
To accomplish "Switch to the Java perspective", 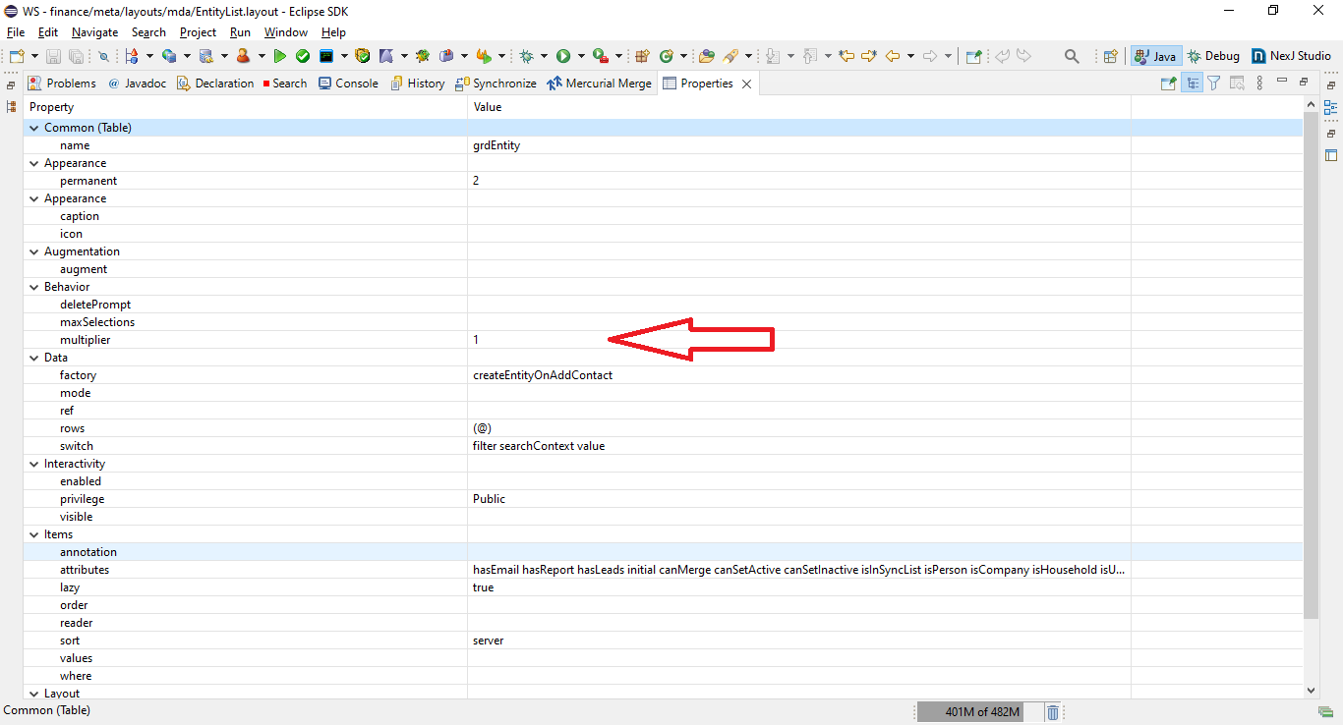I will (x=1155, y=56).
